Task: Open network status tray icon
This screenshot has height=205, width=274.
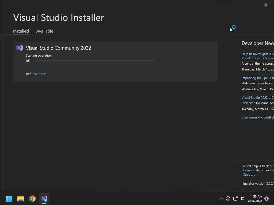Action: pos(235,199)
